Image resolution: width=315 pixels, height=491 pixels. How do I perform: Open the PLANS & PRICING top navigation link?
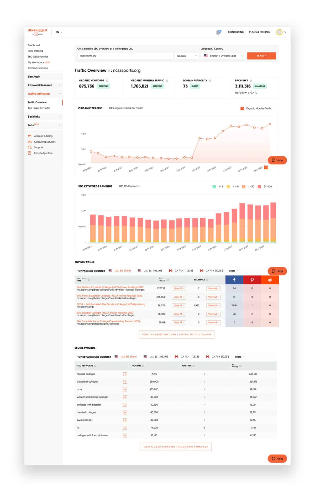[259, 32]
